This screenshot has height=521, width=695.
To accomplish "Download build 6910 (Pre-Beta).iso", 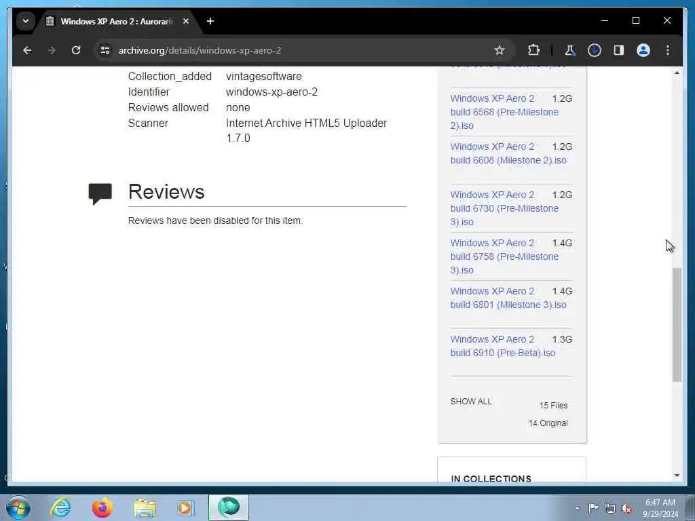I will pyautogui.click(x=503, y=346).
